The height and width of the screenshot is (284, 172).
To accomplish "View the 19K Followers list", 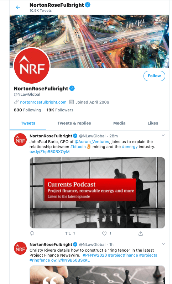I will tap(60, 110).
